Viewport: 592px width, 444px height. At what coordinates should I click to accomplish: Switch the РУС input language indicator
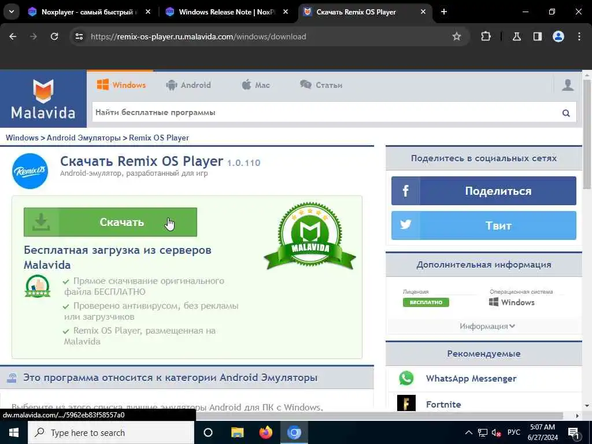tap(513, 432)
